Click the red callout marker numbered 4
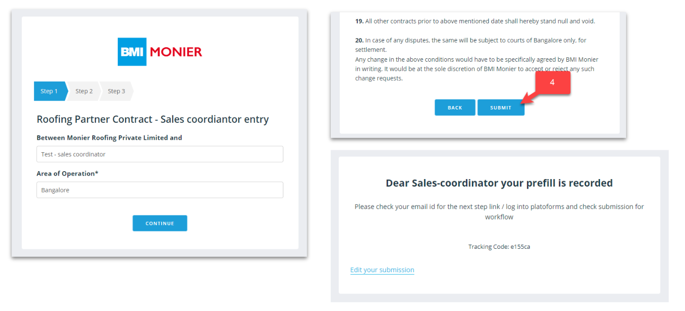The height and width of the screenshot is (311, 685). (x=552, y=83)
